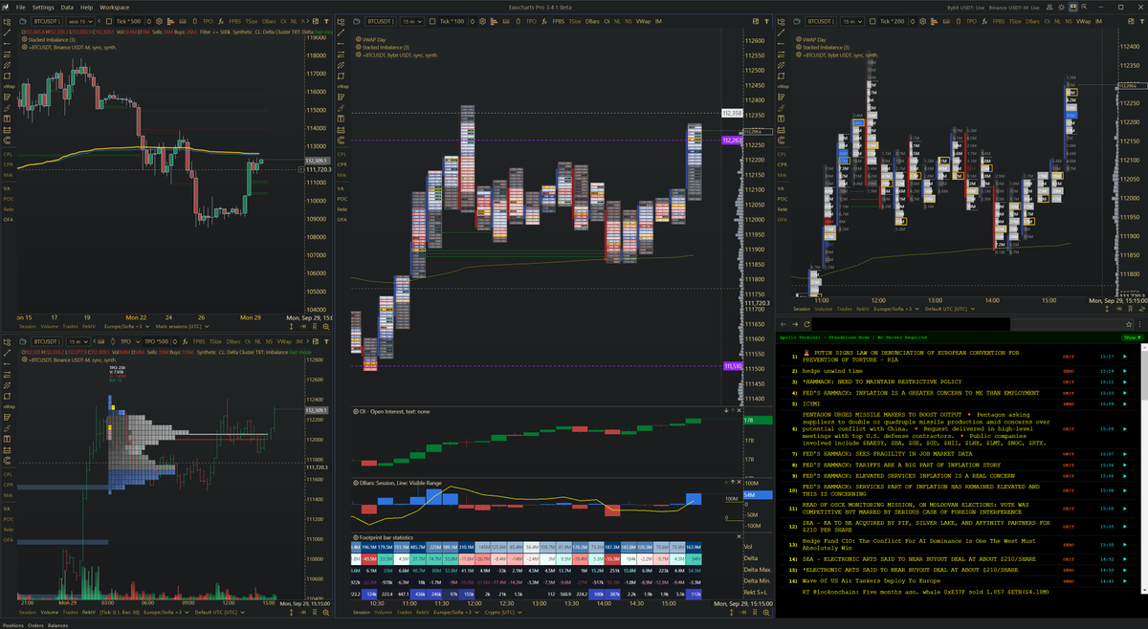Open chart settings gear in top-left chart toolbar

click(159, 21)
